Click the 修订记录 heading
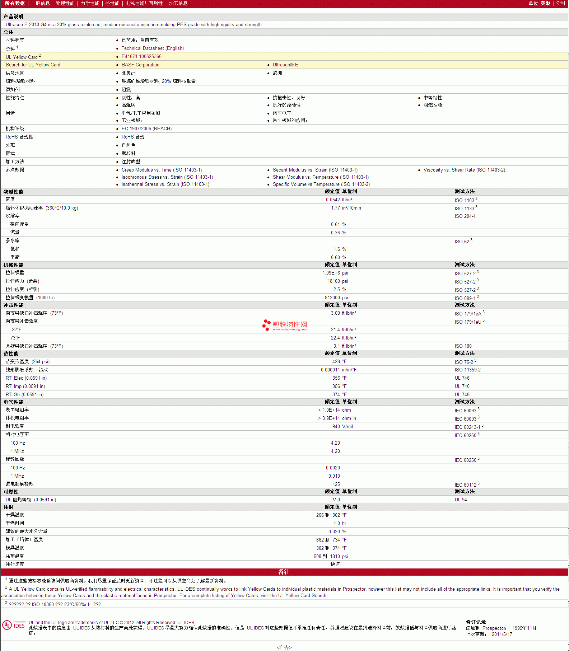569x651 pixels. click(x=476, y=622)
